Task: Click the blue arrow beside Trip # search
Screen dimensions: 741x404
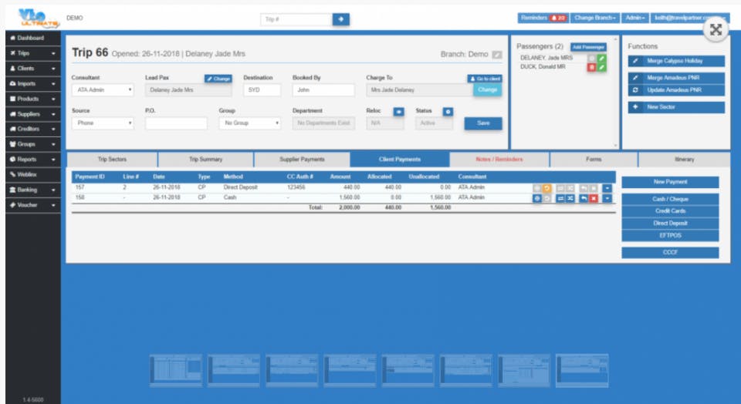Action: (341, 19)
